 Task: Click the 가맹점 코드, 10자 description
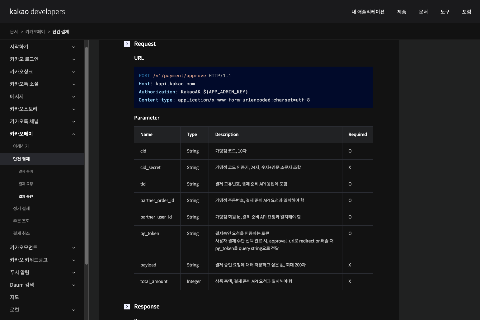(x=231, y=151)
